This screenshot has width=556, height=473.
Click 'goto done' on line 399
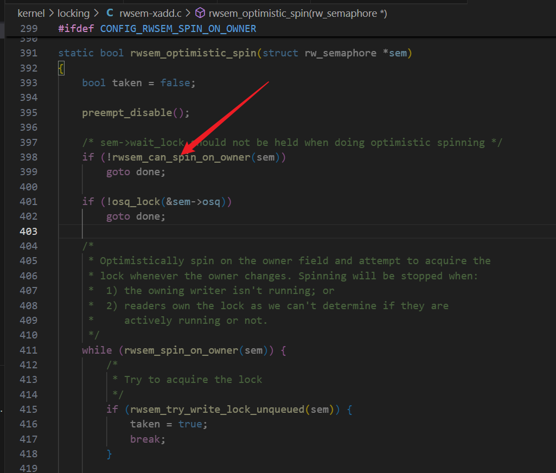[x=136, y=172]
